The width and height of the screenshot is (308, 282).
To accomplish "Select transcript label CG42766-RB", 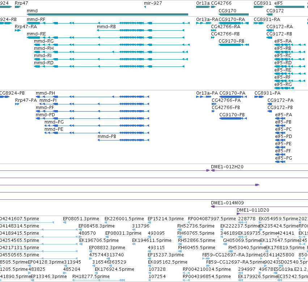I will [x=225, y=34].
